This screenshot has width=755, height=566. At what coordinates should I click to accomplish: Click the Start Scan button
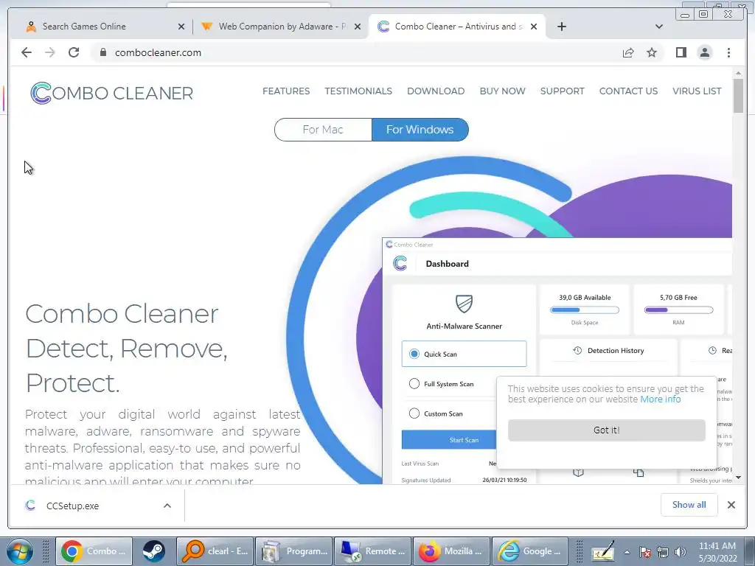(x=449, y=440)
